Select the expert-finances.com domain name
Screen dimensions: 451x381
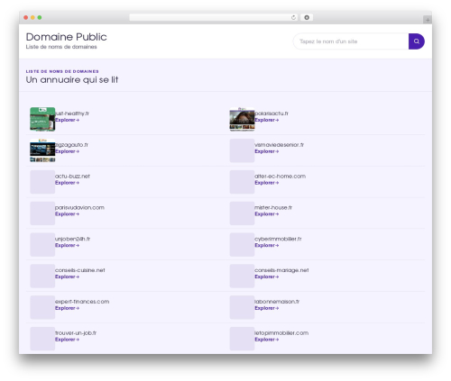click(82, 302)
